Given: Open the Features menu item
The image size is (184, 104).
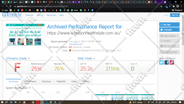Looking at the screenshot, I should (29, 15).
